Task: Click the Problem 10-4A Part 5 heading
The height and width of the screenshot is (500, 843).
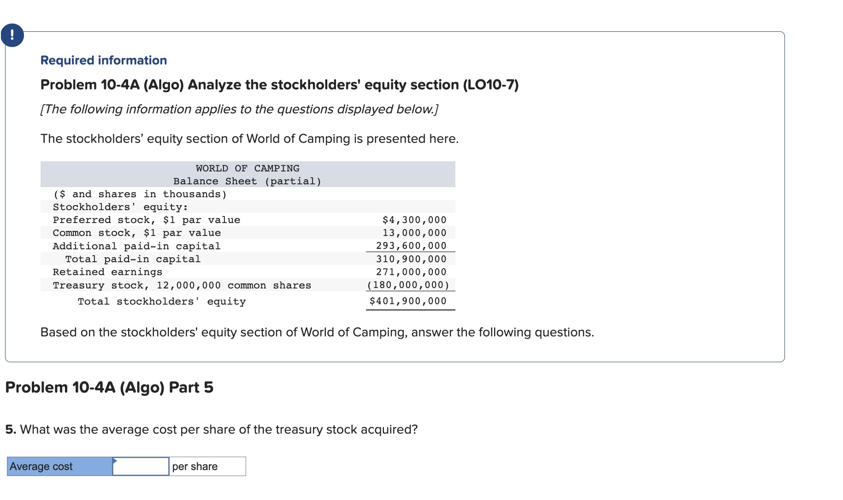Action: coord(108,387)
